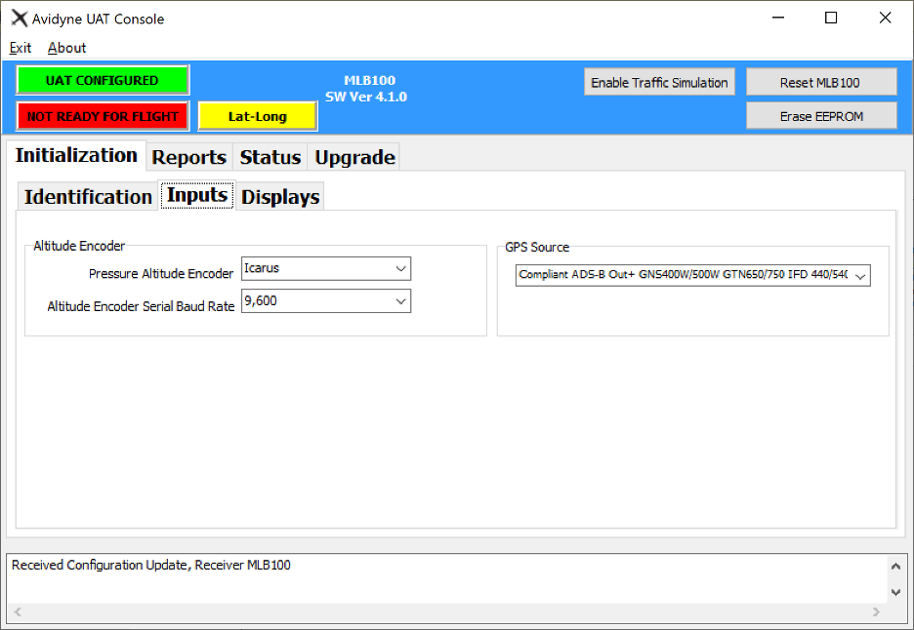Viewport: 914px width, 630px height.
Task: Open the Exit menu
Action: tap(21, 48)
